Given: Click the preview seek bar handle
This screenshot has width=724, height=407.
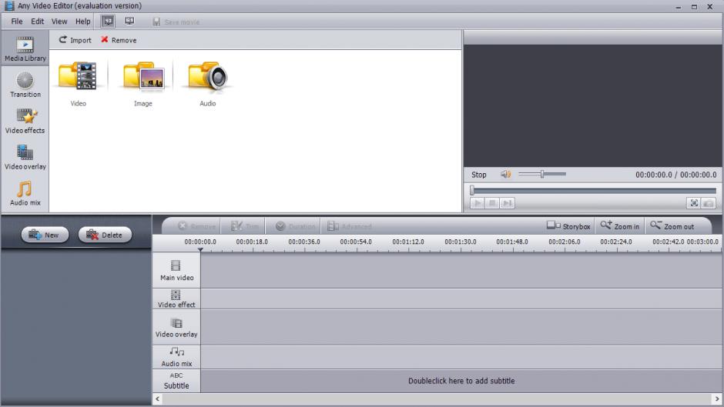Looking at the screenshot, I should [472, 190].
